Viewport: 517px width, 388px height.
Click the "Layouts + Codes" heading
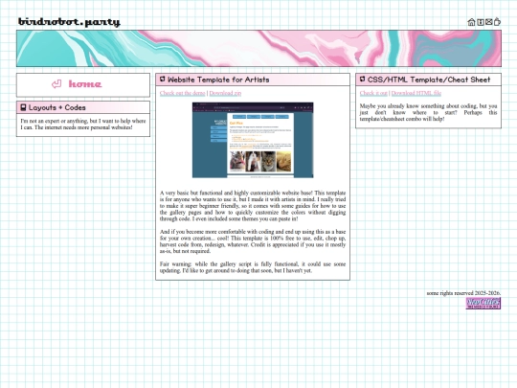click(x=57, y=107)
